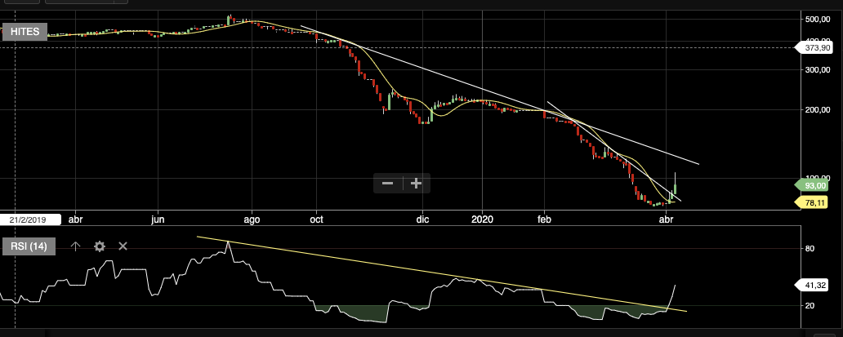Click the 'oct' month on time axis
This screenshot has height=337, width=843.
pos(317,219)
